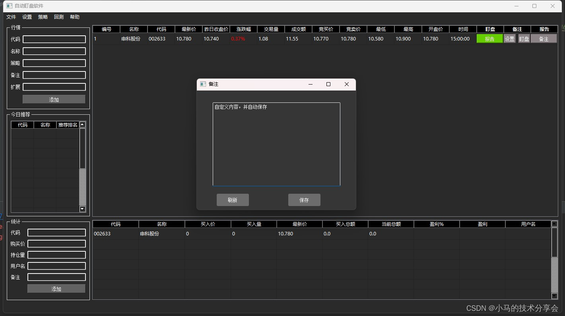
Task: Focus the 扩展 field in 行情 panel
Action: (54, 87)
